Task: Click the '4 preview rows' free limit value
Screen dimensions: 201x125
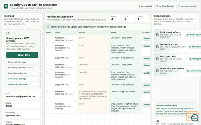Action: (13, 115)
